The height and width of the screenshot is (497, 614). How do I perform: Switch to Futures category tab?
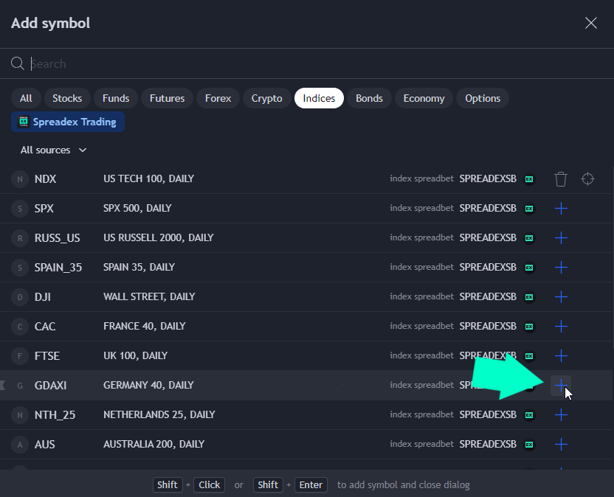[167, 98]
